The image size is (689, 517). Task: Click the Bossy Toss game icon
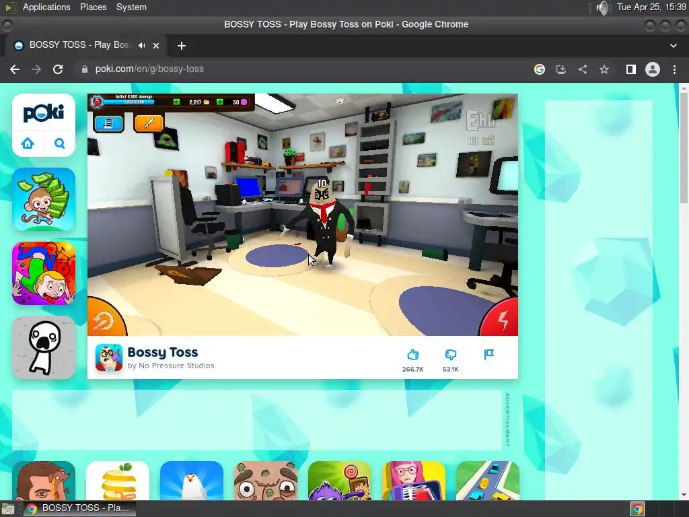click(109, 358)
